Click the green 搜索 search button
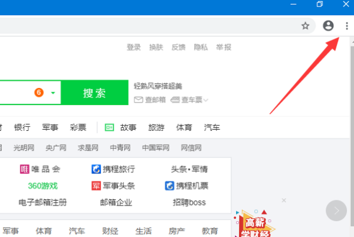 tap(94, 93)
